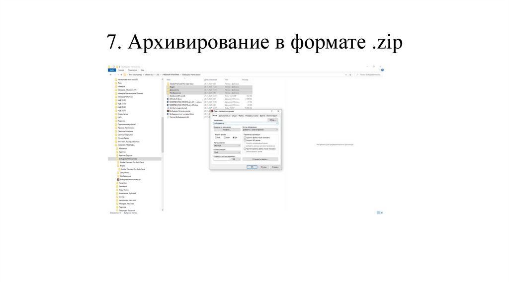Open the address bar history dropdown arrow

tap(346, 75)
